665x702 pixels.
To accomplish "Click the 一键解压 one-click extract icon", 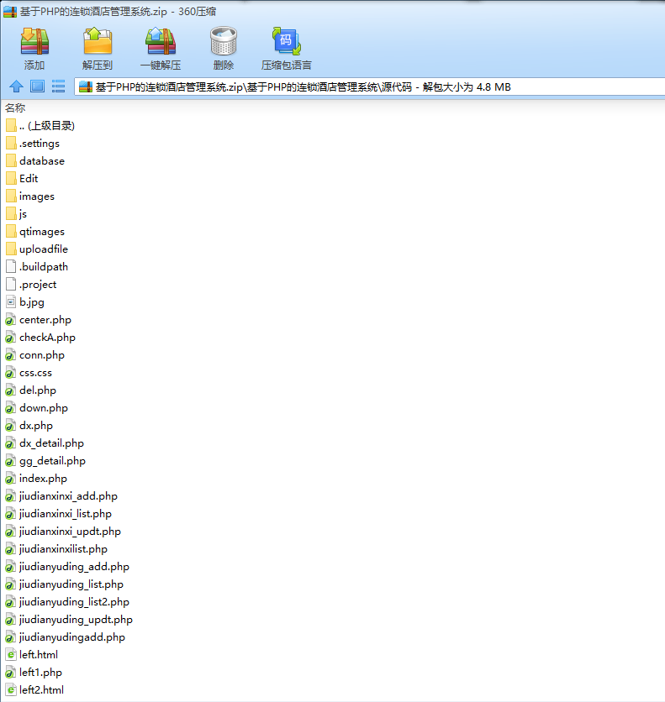I will [161, 41].
